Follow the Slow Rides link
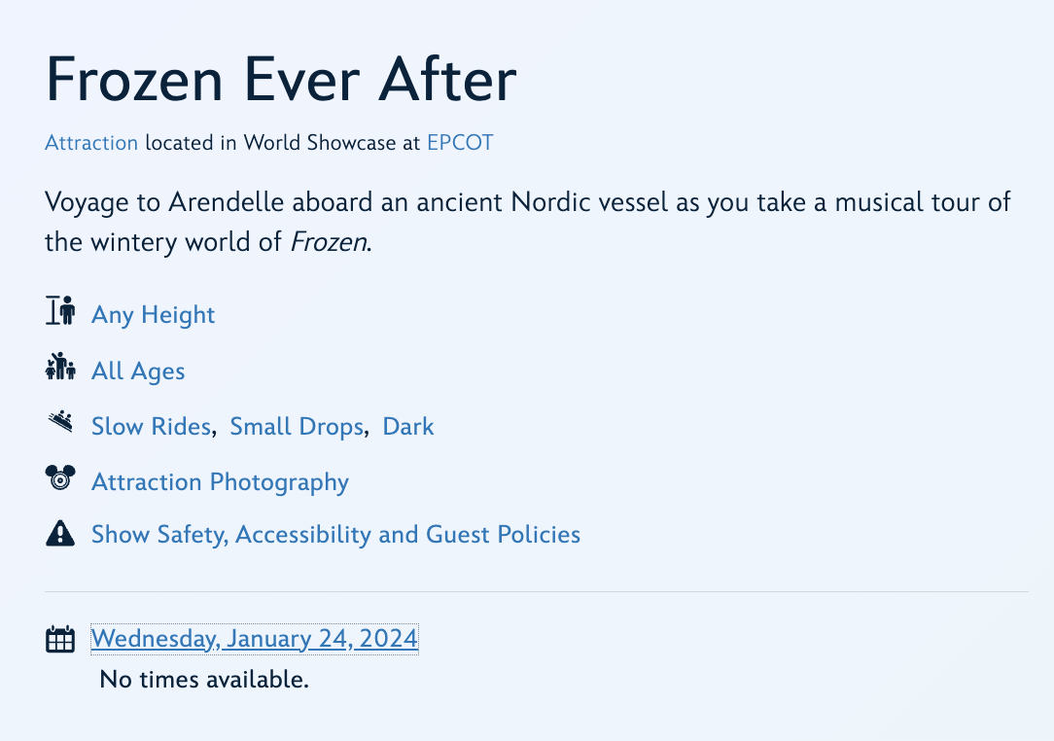Screen dimensions: 1054x741 151,427
